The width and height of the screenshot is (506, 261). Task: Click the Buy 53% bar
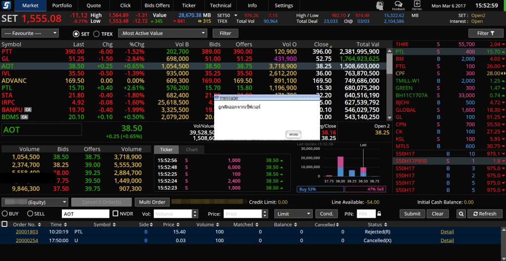320,189
